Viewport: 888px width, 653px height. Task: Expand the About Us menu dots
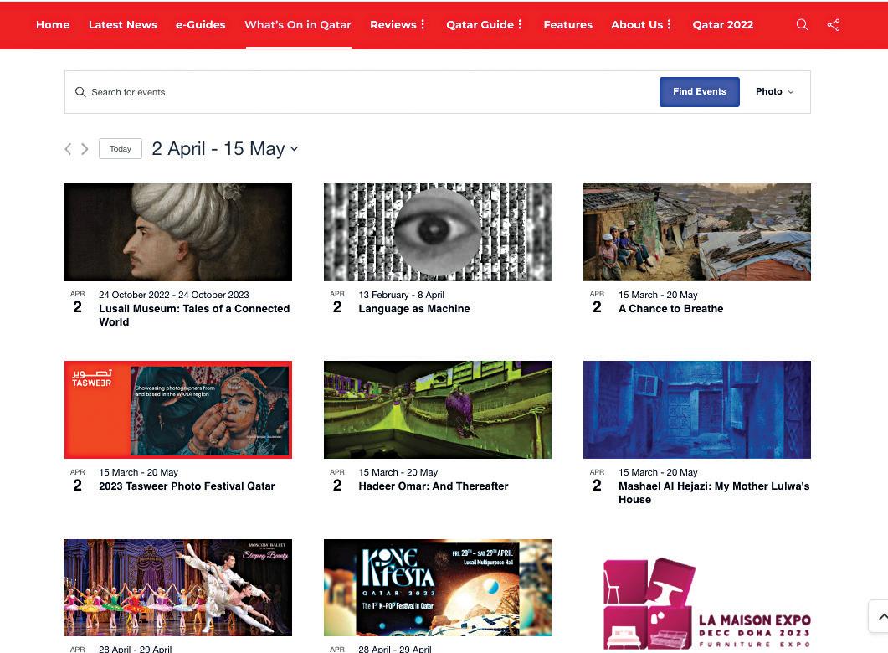click(x=669, y=25)
